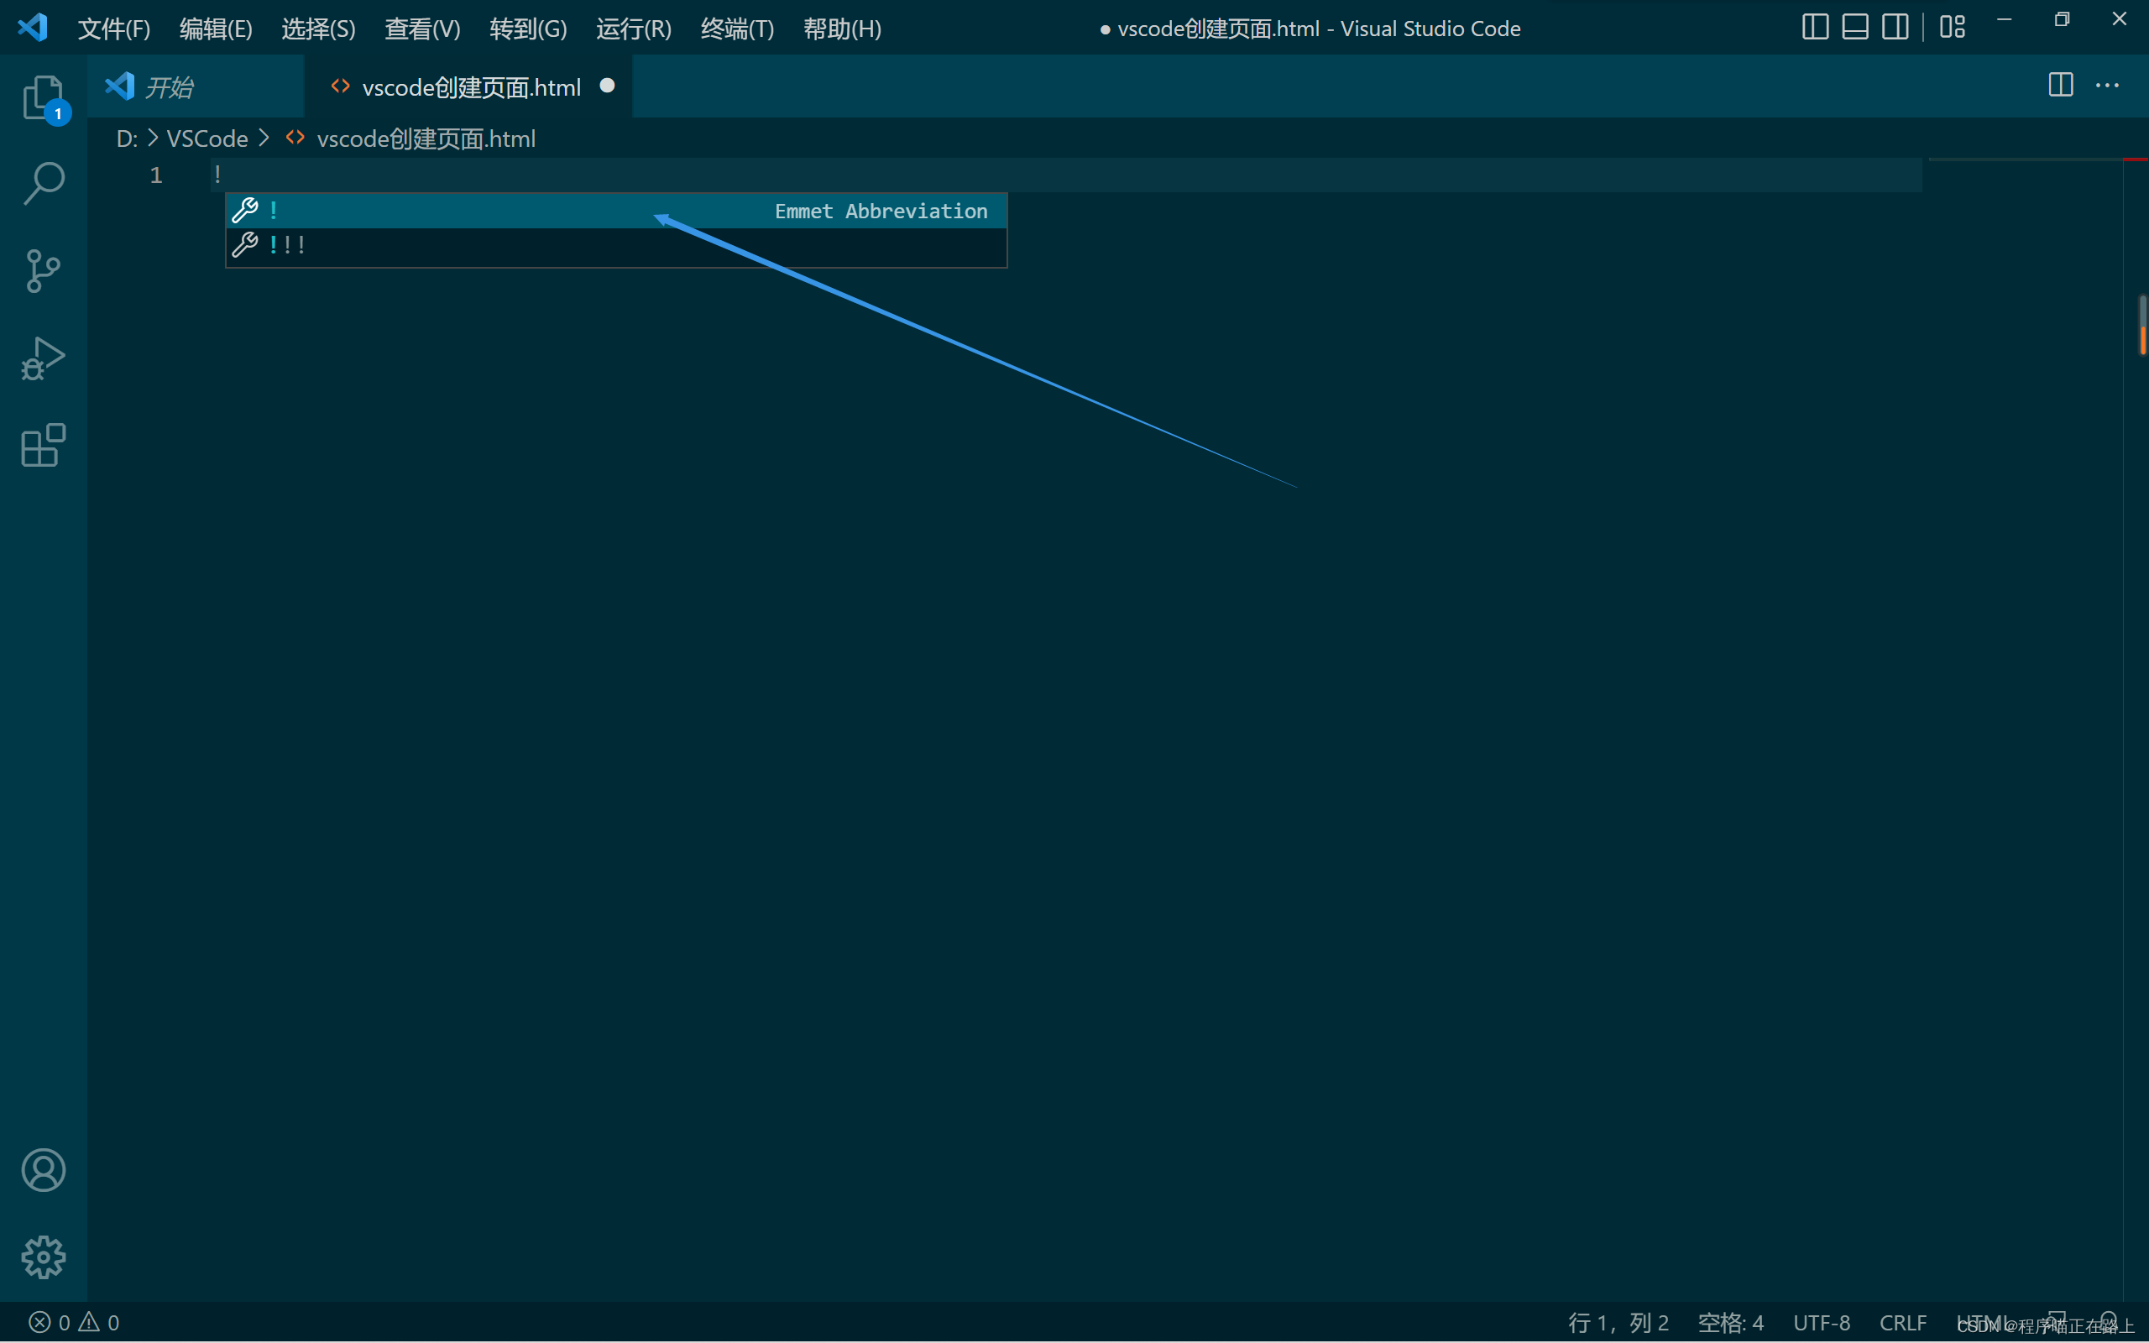Open the 运行(R) menu
This screenshot has height=1343, width=2149.
click(x=633, y=29)
